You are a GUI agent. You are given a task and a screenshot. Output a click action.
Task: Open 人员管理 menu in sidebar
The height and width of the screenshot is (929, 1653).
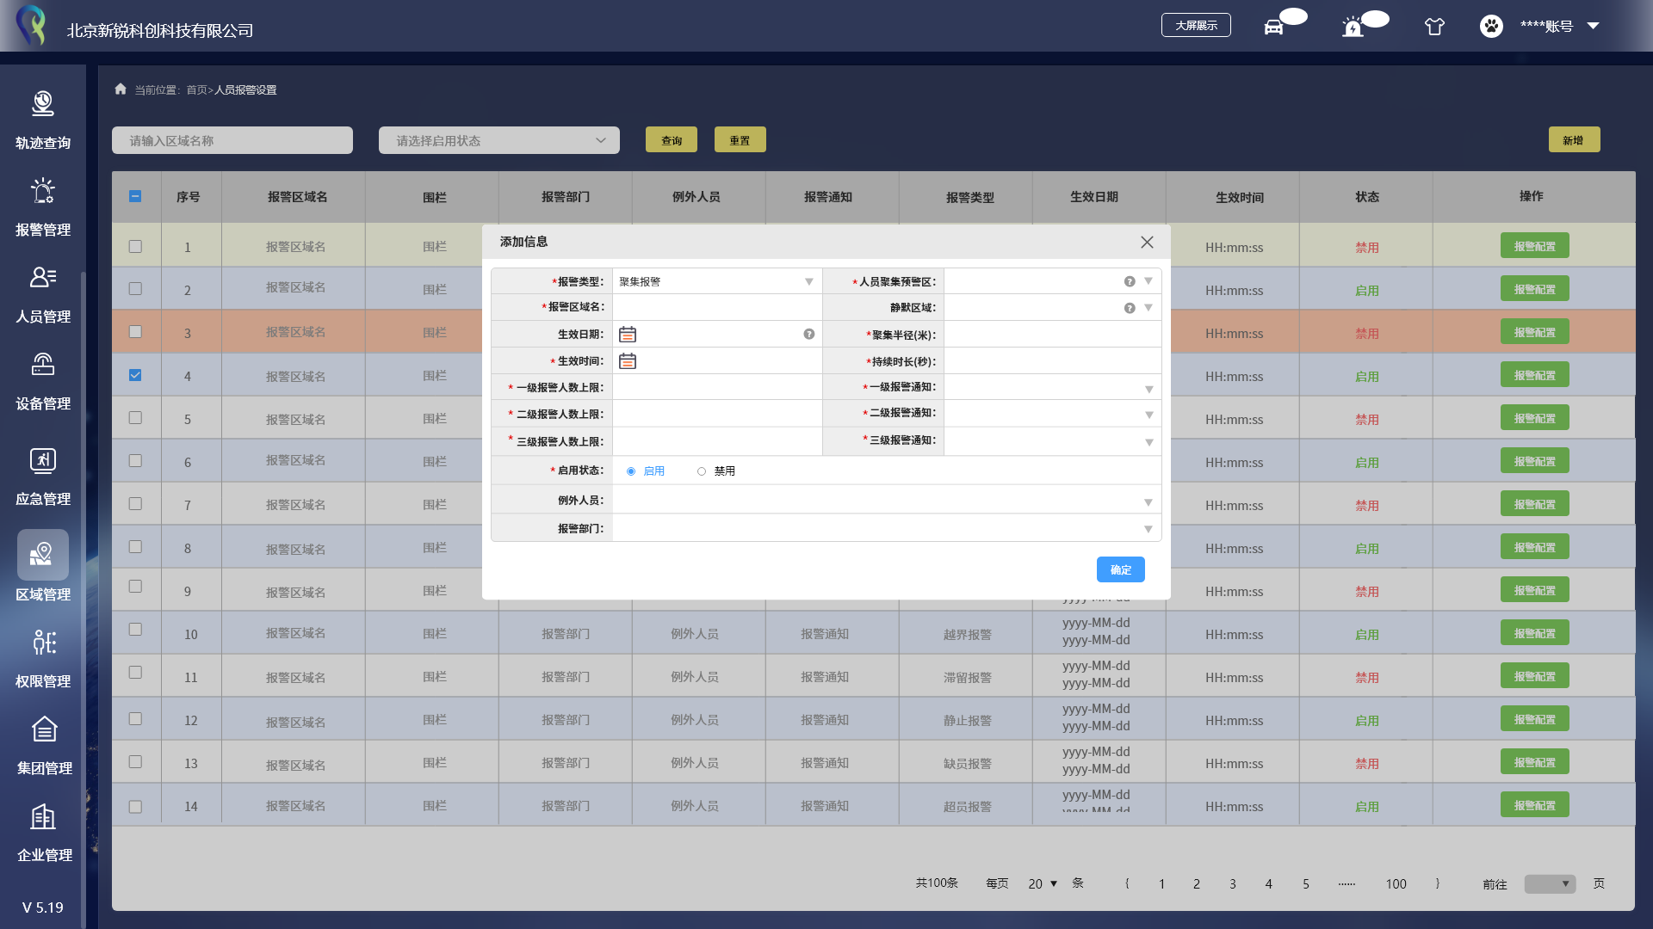43,278
